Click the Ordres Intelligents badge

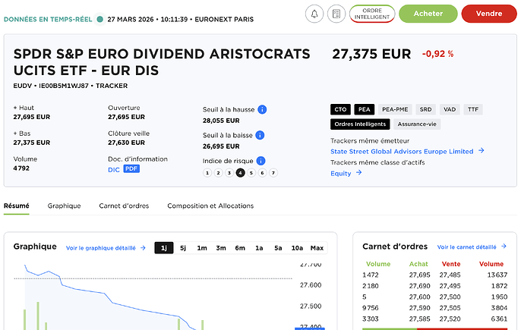360,124
